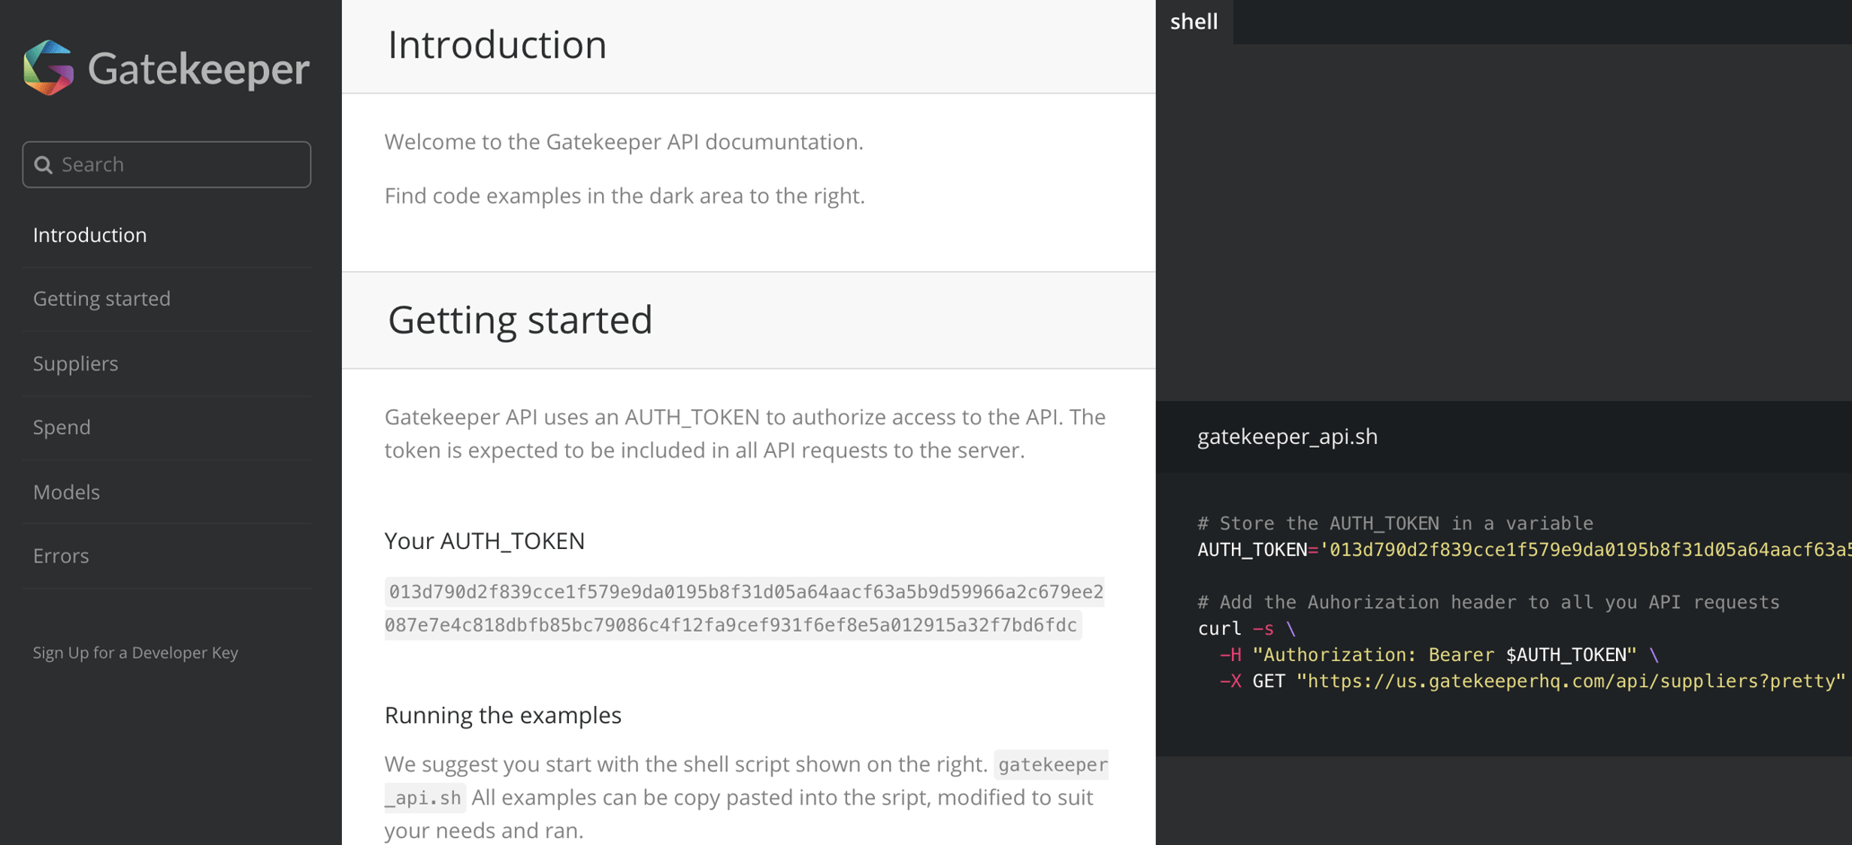Screen dimensions: 1852x845
Task: Open the Errors documentation section
Action: tap(60, 555)
